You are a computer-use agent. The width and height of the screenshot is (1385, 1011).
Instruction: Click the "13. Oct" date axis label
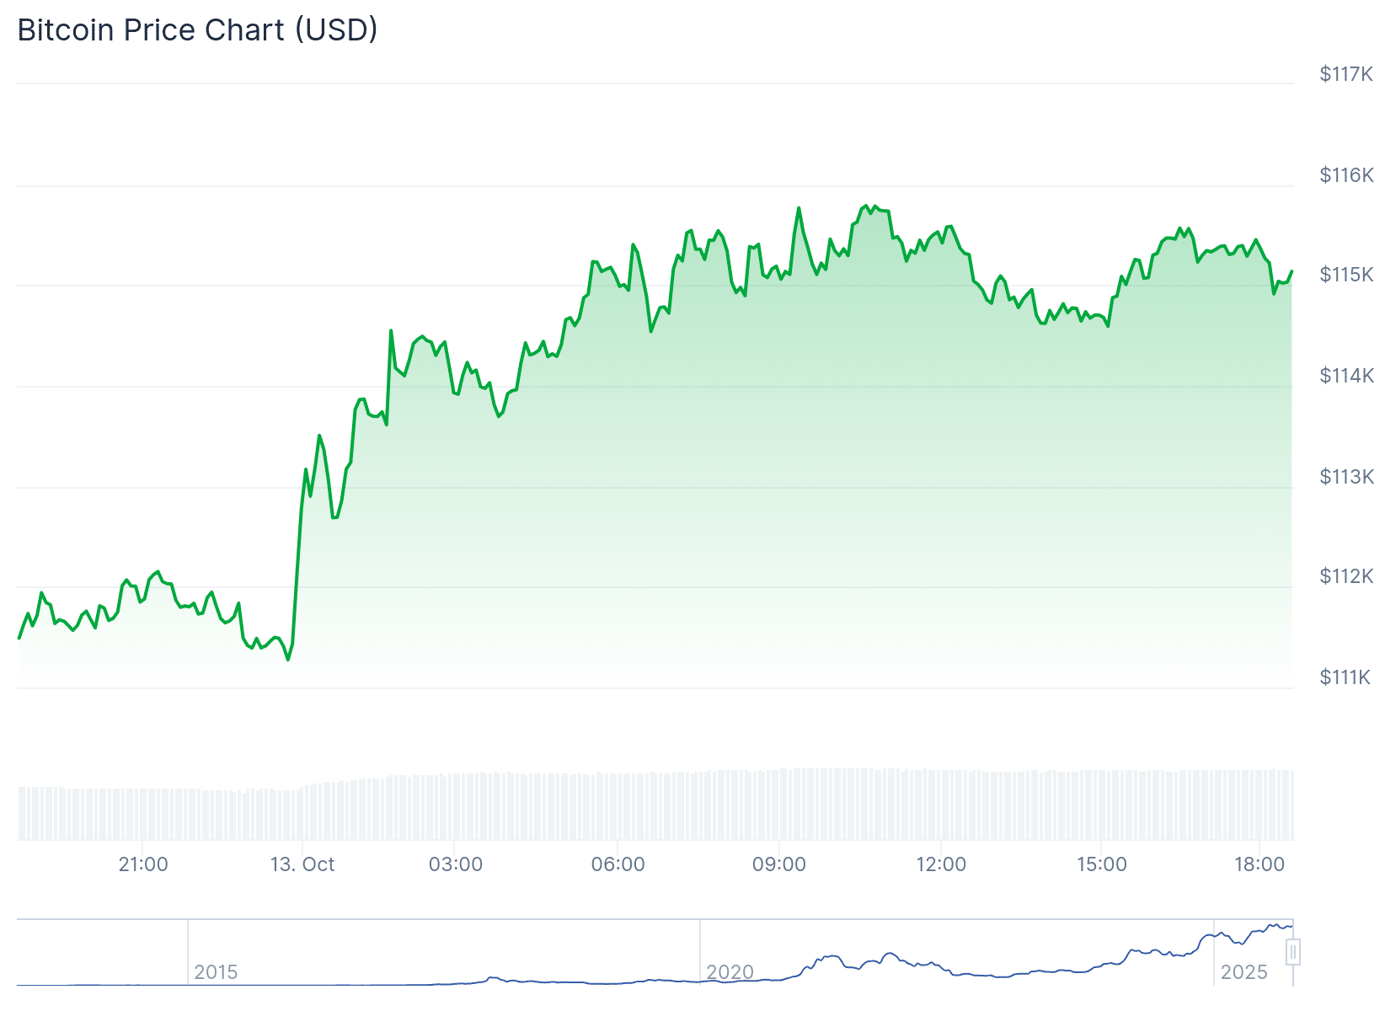pos(302,864)
